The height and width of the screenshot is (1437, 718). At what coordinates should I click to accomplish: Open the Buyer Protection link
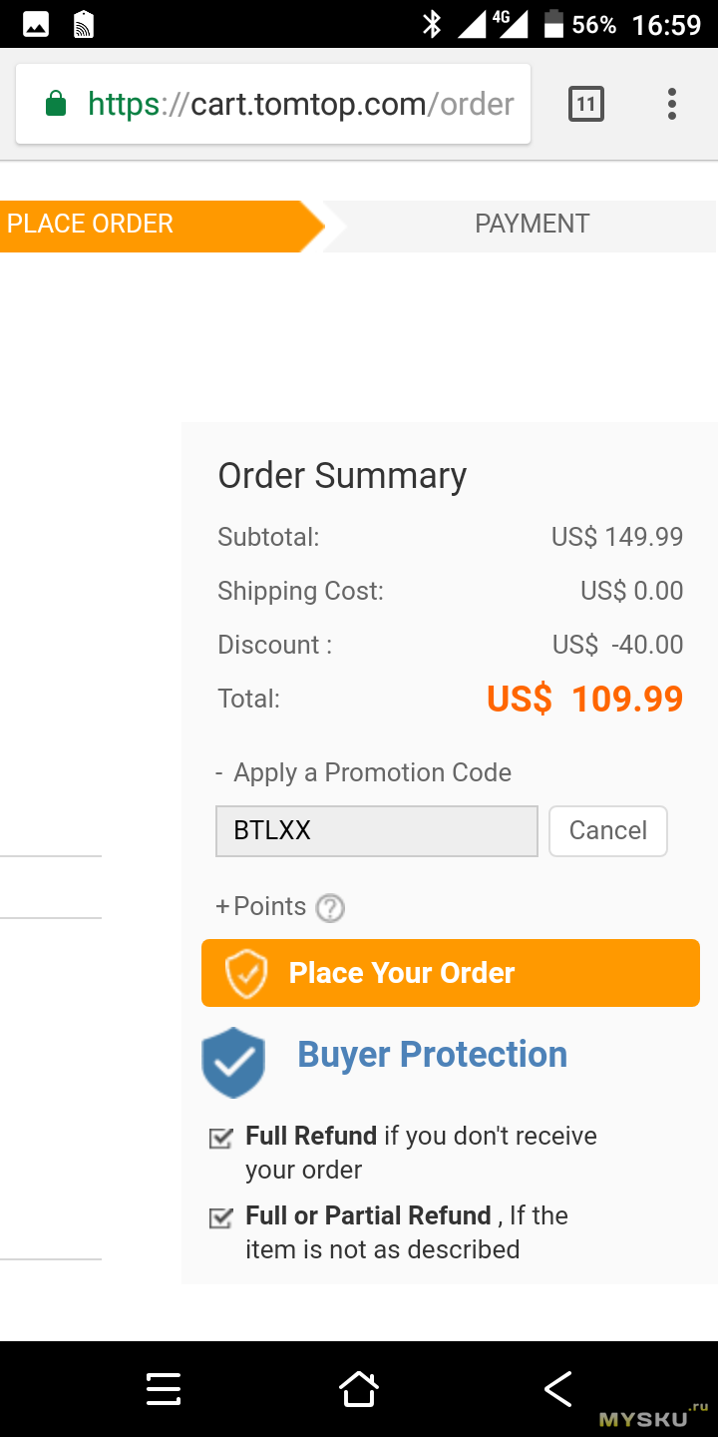pyautogui.click(x=433, y=1054)
